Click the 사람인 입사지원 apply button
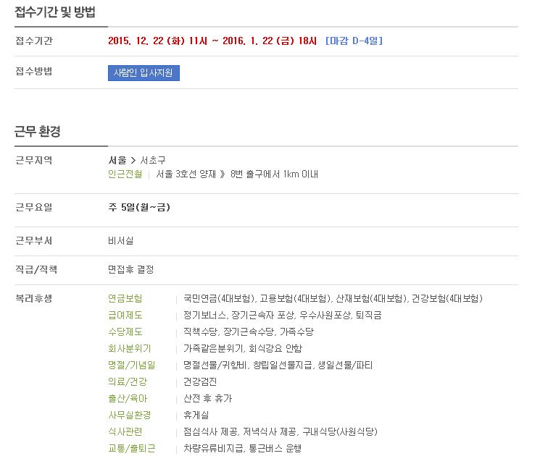540x456 pixels. tap(144, 73)
